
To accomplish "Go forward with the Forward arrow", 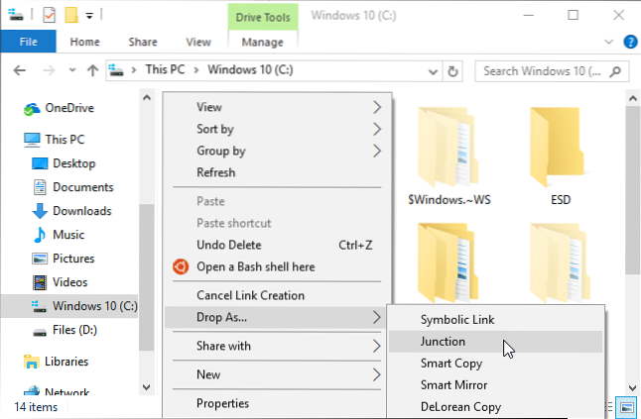I will tap(49, 70).
